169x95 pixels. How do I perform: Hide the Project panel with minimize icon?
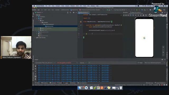click(76, 13)
